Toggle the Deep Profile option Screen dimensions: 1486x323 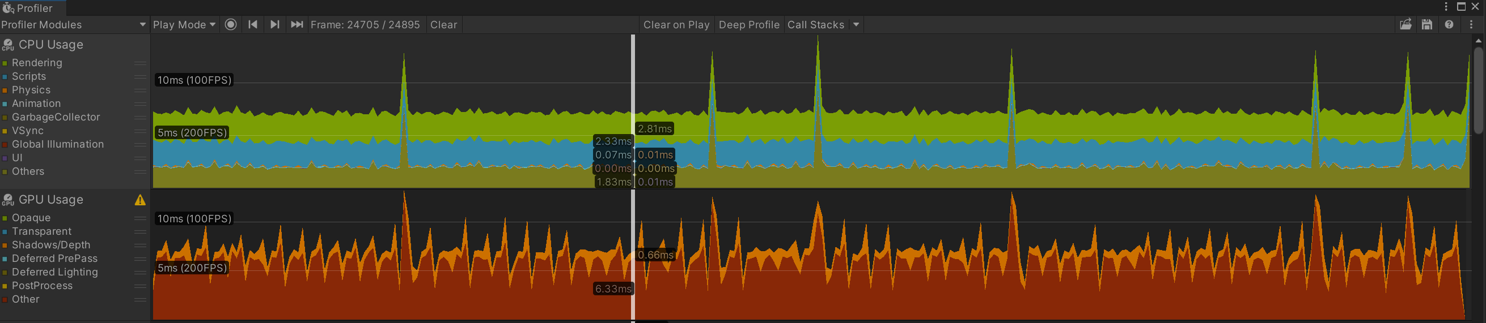[749, 25]
